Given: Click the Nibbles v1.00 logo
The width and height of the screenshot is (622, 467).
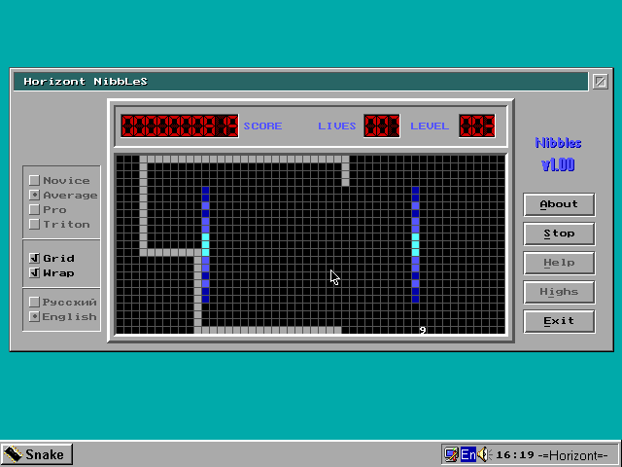Looking at the screenshot, I should coord(558,154).
